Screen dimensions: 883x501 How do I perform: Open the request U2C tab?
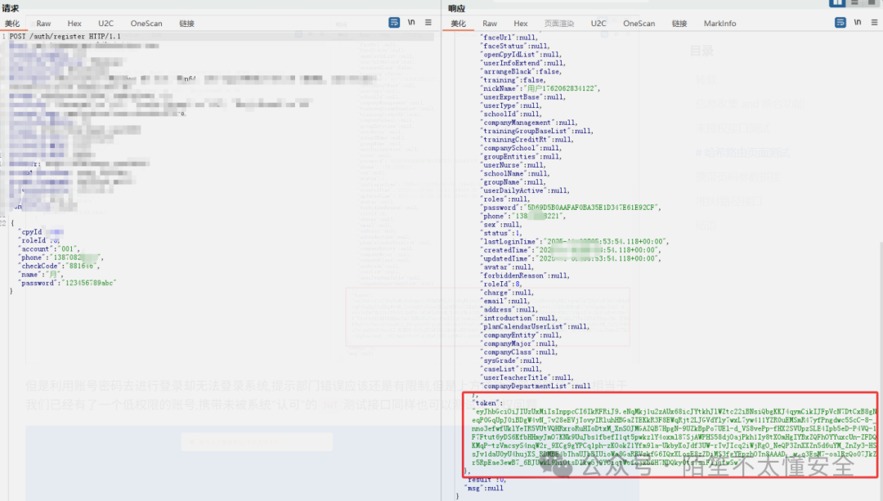coord(105,24)
